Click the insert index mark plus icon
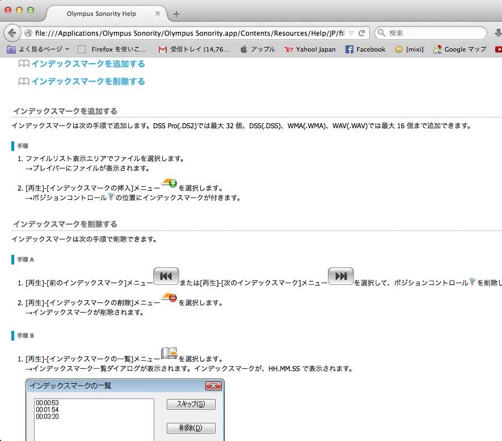502x441 pixels. pos(169,183)
